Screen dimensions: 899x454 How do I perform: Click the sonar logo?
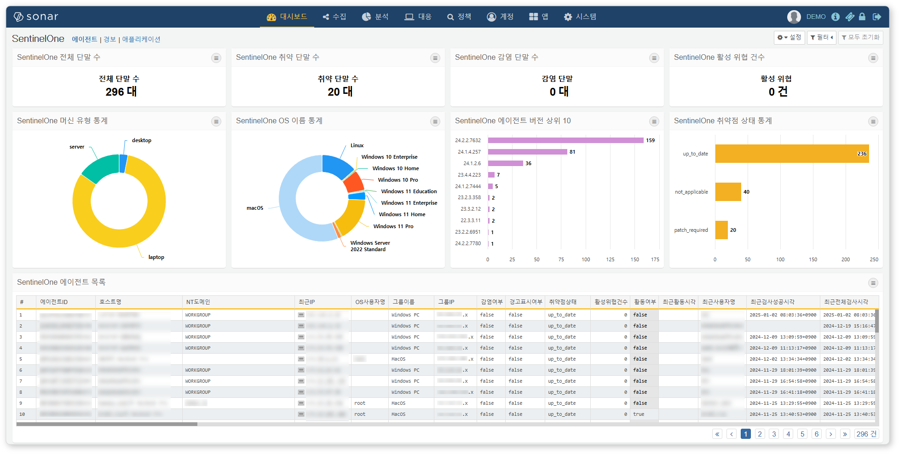(x=36, y=17)
